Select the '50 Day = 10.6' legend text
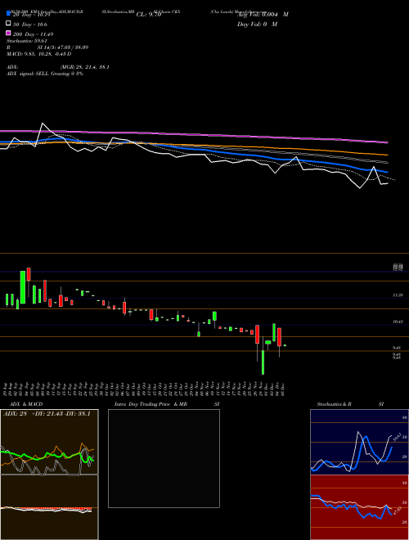The height and width of the screenshot is (540, 409). (x=30, y=25)
